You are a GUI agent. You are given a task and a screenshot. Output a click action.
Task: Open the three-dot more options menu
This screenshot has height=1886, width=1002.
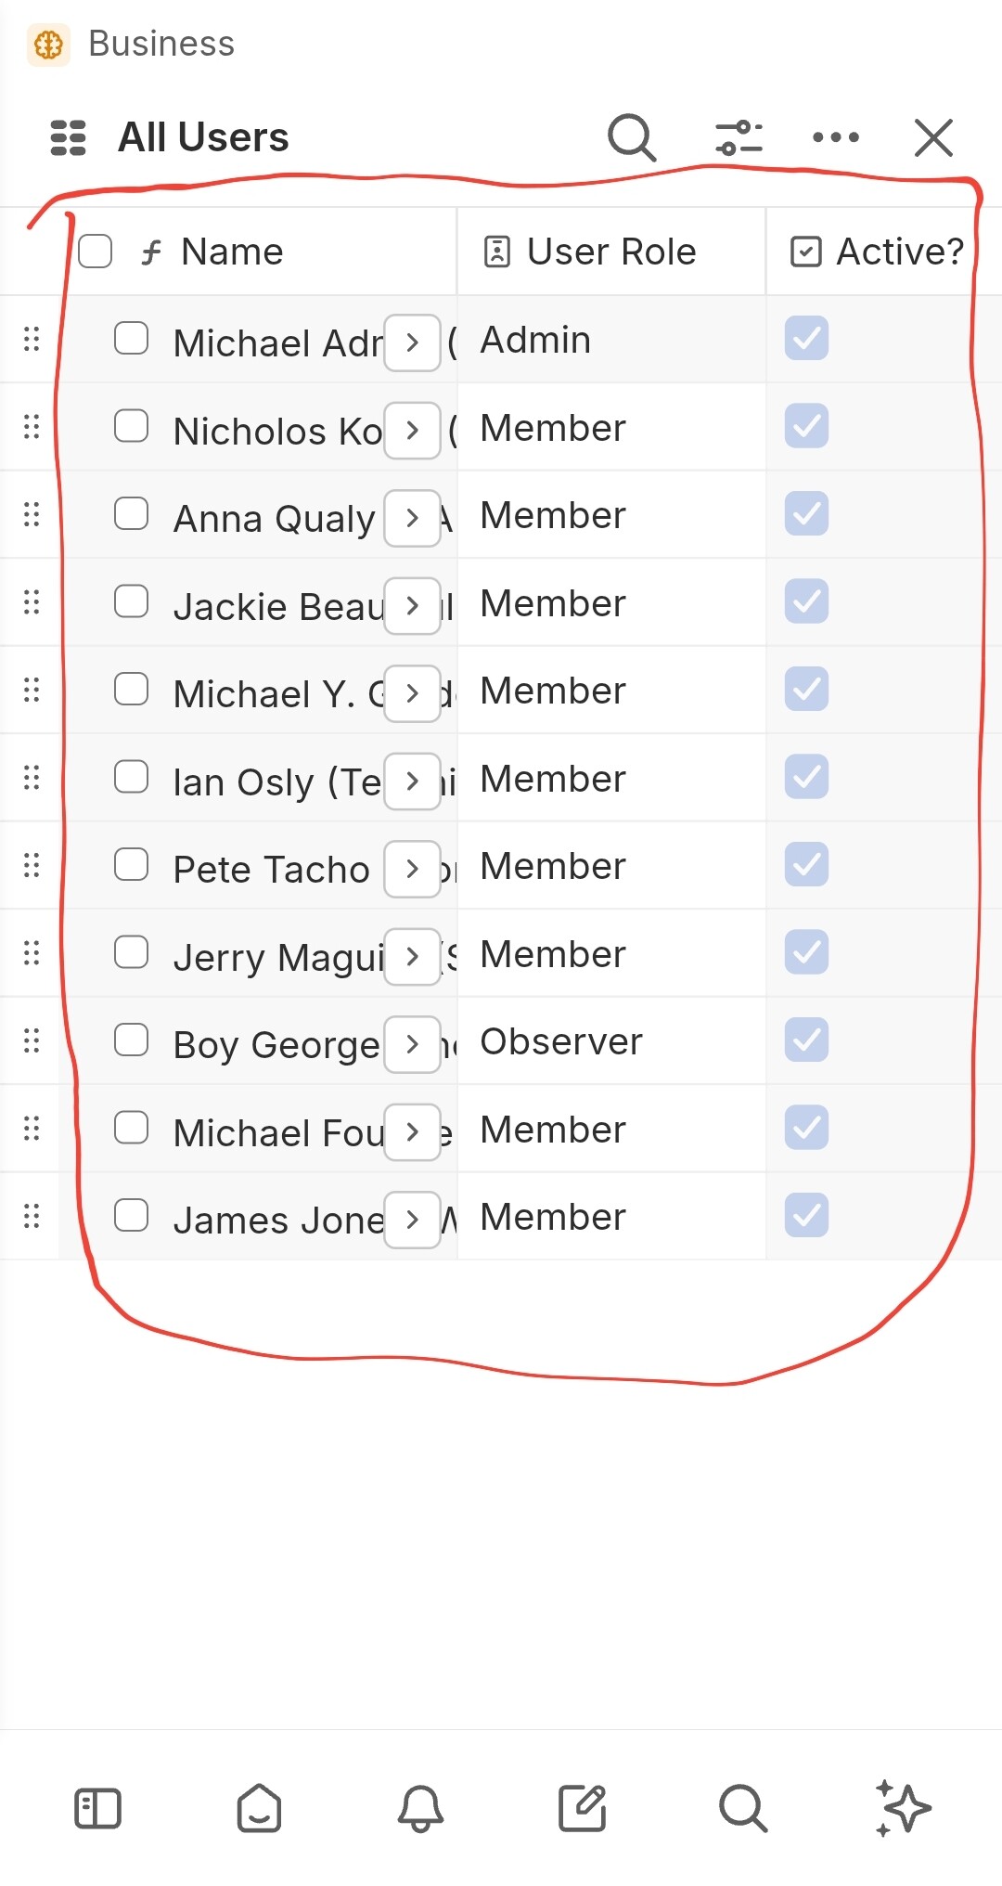[x=835, y=137]
